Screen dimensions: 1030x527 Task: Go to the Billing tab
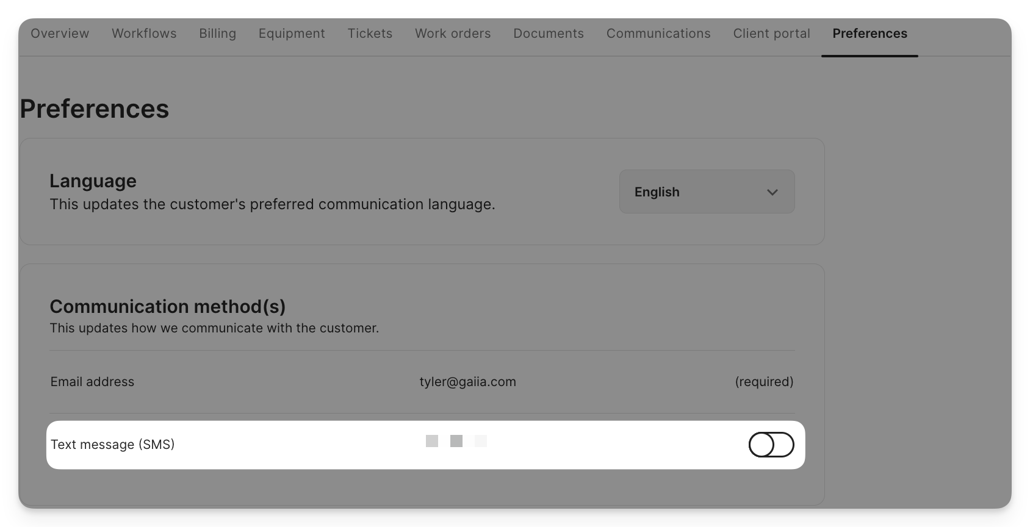pos(217,34)
